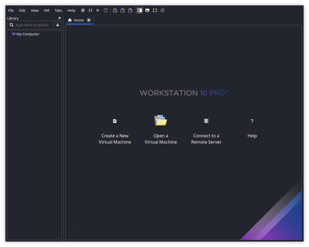
Task: Select the Unity mode icon
Action: [162, 10]
